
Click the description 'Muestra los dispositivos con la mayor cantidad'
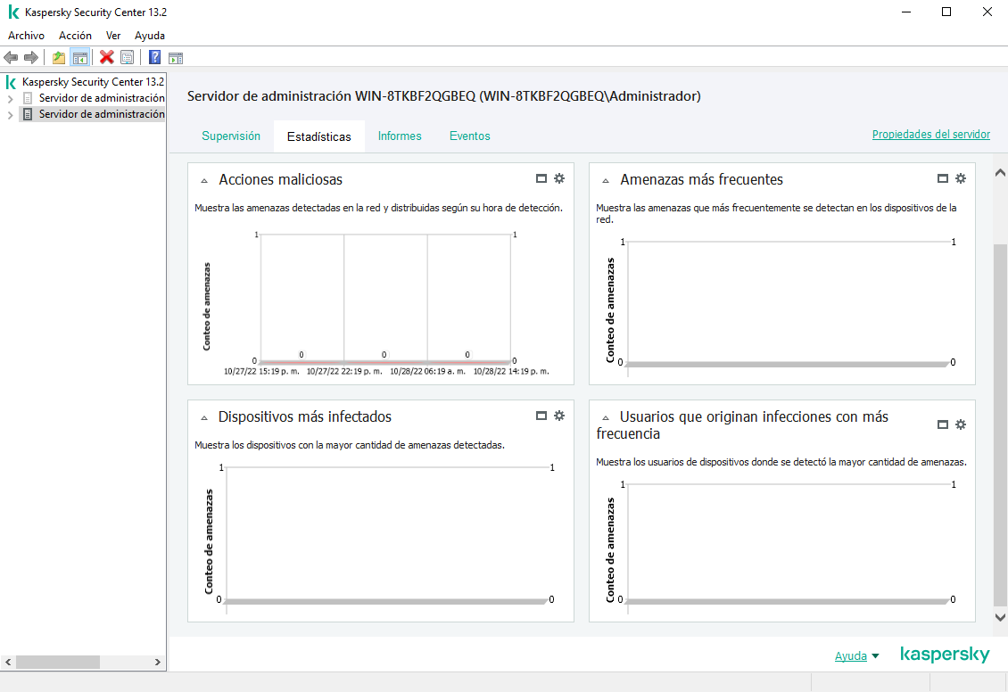(350, 445)
